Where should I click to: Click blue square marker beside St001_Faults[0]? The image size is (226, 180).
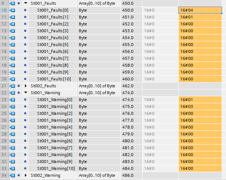tap(25, 10)
